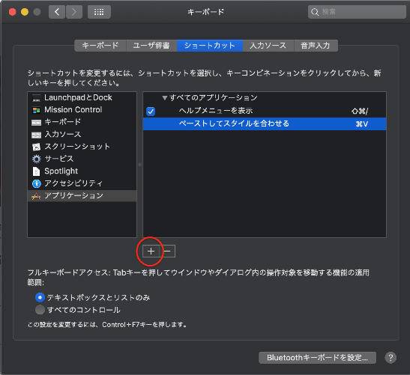Click the ⇧⌘/ key combination
Image resolution: width=410 pixels, height=375 pixels.
coord(360,112)
